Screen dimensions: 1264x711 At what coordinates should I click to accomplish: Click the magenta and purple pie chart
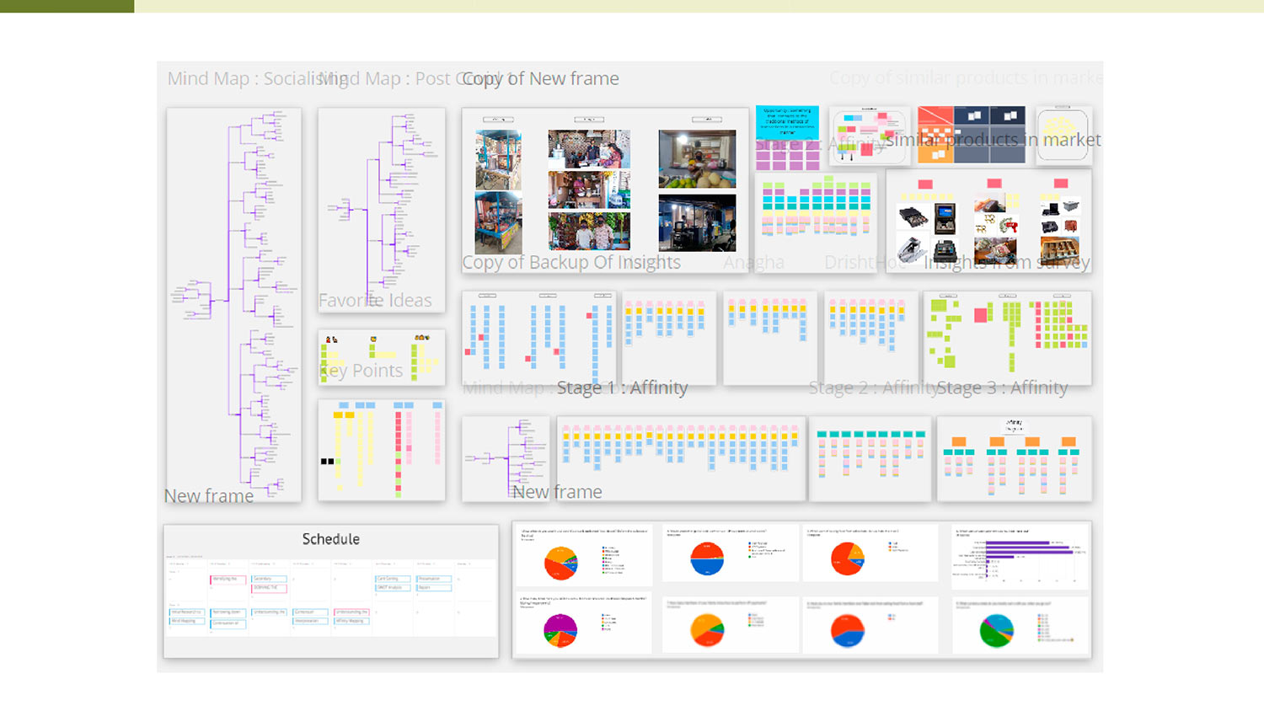560,629
